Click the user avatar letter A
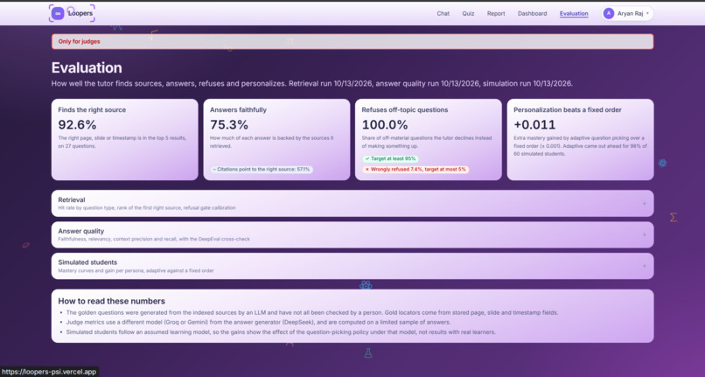 (x=609, y=13)
